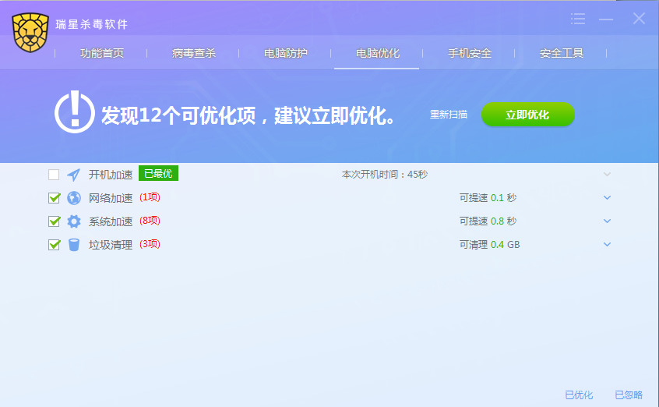Uncheck the 系统加速 checkbox
The image size is (659, 407).
54,221
